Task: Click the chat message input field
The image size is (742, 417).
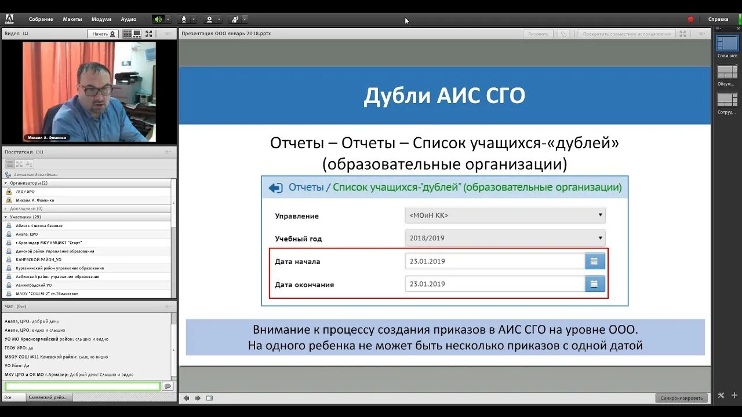Action: tap(82, 386)
